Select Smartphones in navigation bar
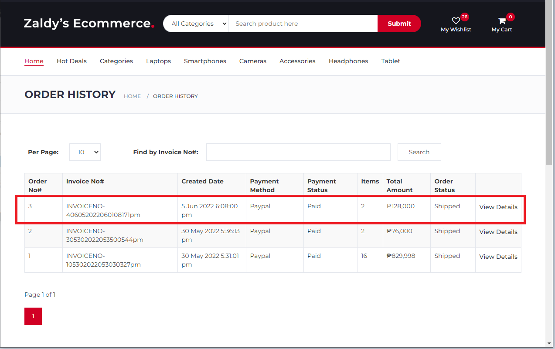This screenshot has width=555, height=349. click(x=205, y=61)
